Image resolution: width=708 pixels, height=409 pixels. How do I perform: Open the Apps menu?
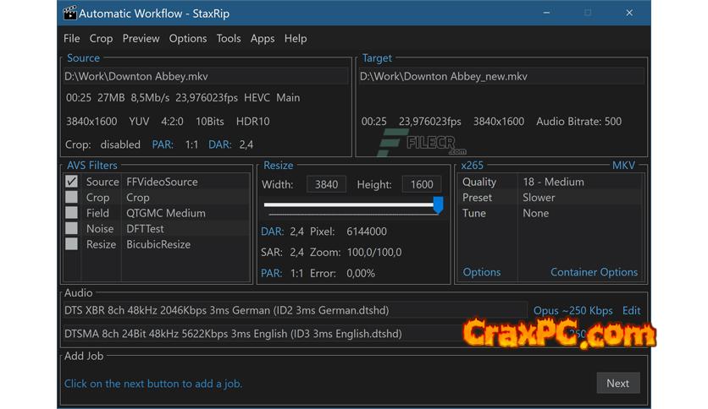[x=263, y=38]
